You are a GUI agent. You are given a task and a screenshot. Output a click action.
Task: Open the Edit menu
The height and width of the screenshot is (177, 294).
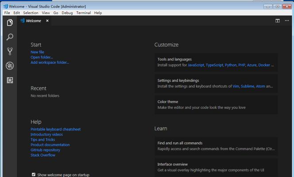pyautogui.click(x=16, y=13)
